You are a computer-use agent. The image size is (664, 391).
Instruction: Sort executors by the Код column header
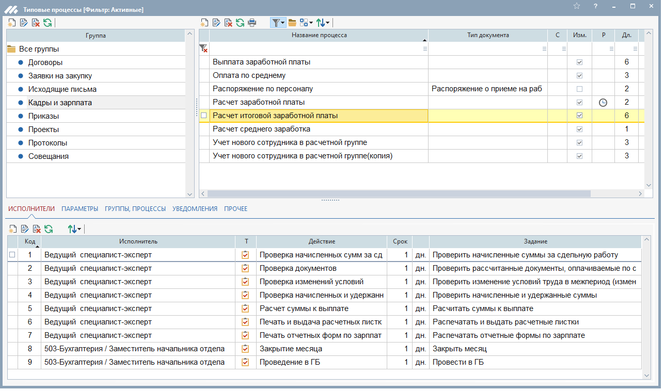pyautogui.click(x=30, y=241)
